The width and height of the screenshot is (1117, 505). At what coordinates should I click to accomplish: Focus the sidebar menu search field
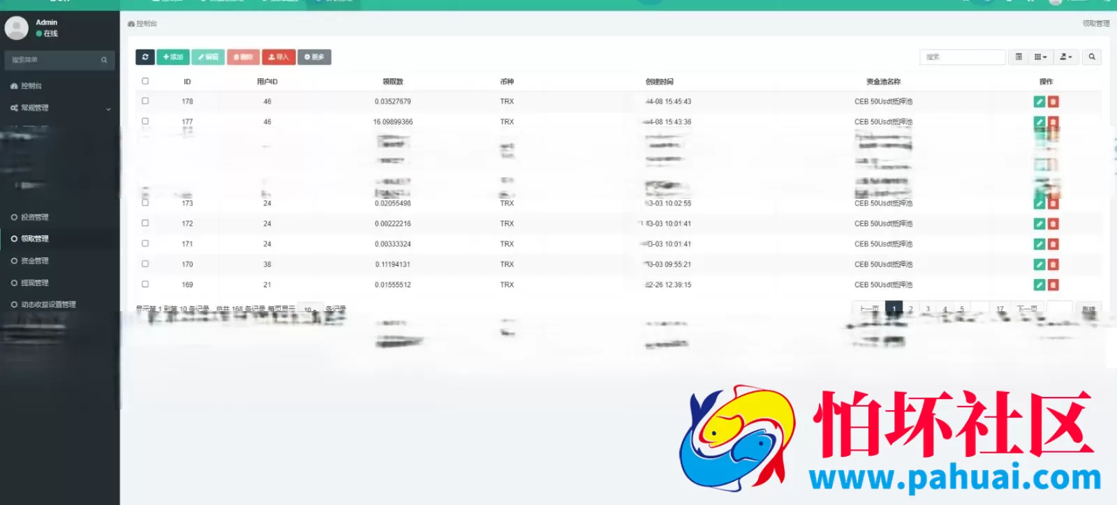click(x=52, y=60)
